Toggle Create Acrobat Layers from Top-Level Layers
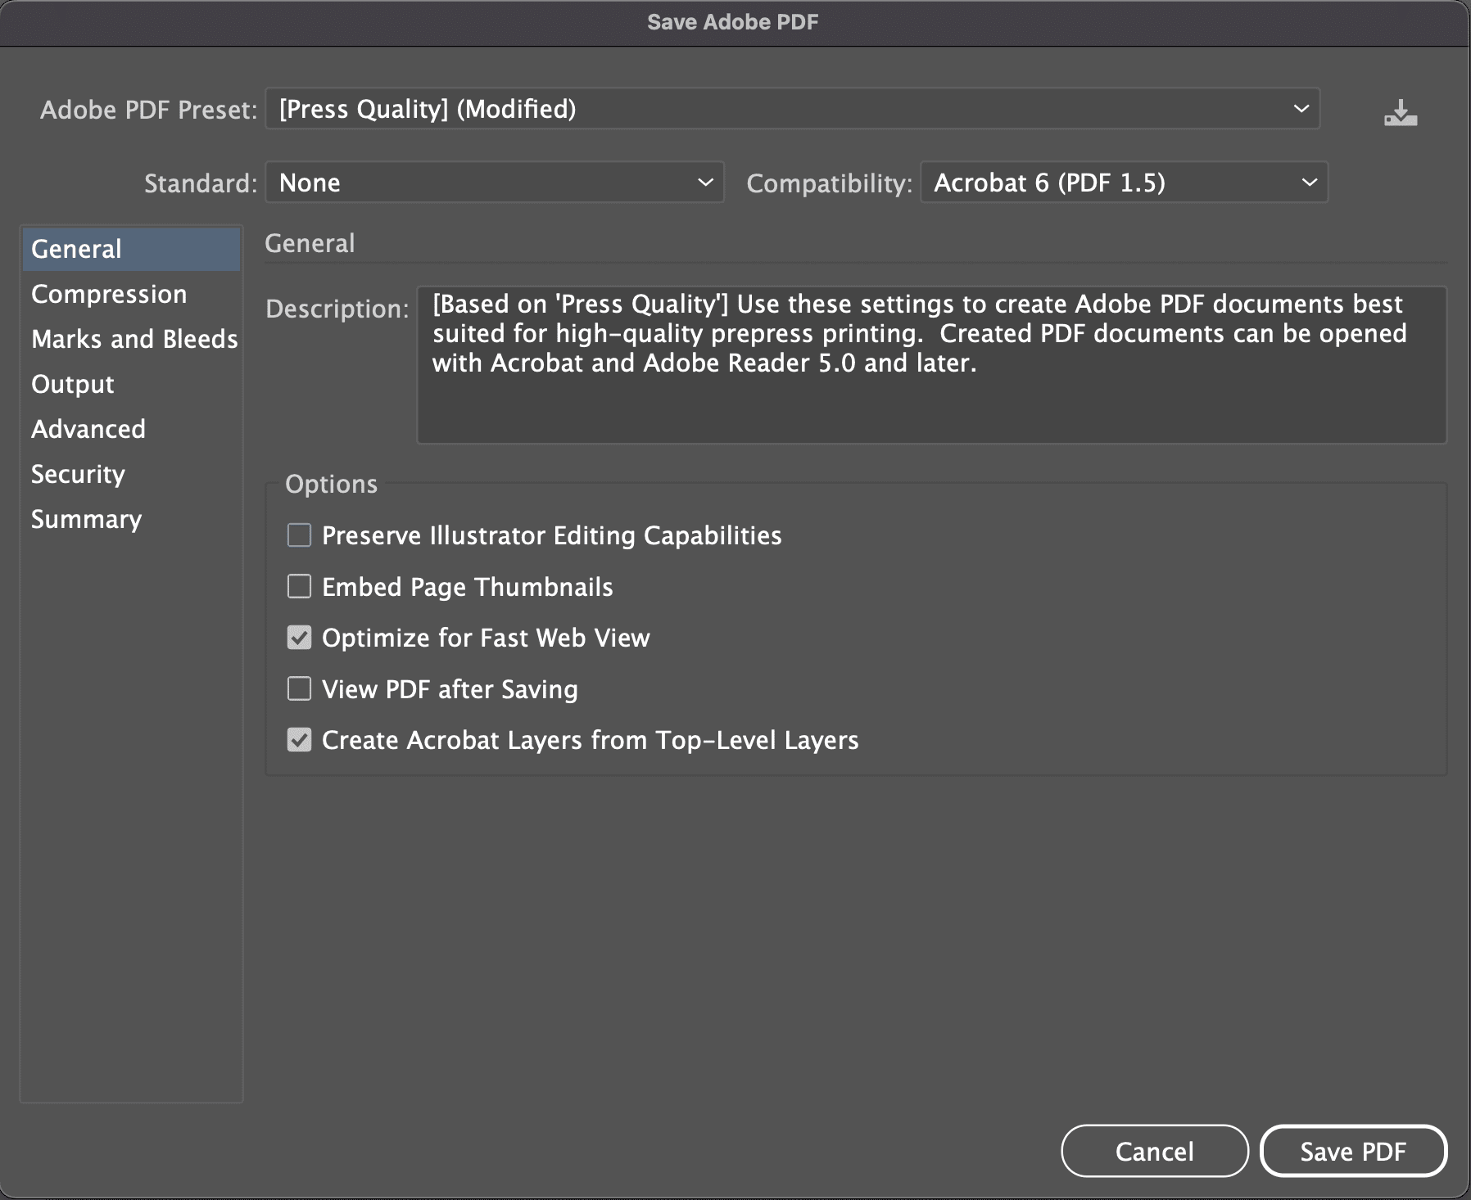This screenshot has height=1200, width=1471. pos(299,740)
